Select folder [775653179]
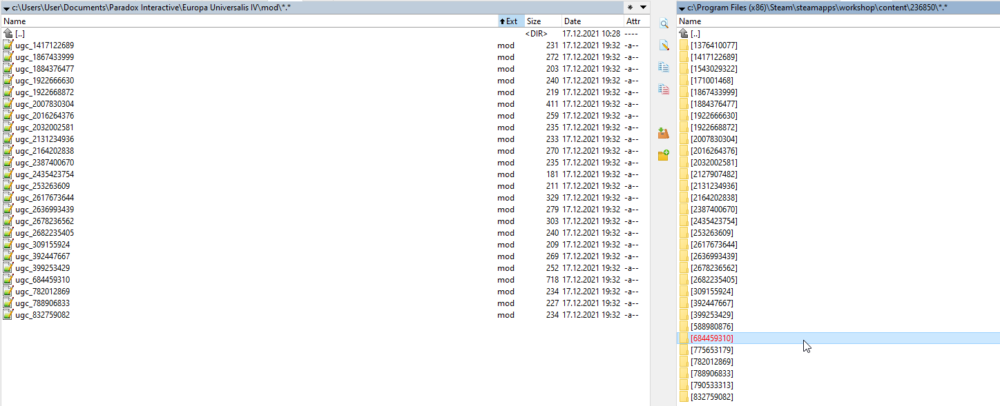Viewport: 1000px width, 406px height. [x=838, y=350]
